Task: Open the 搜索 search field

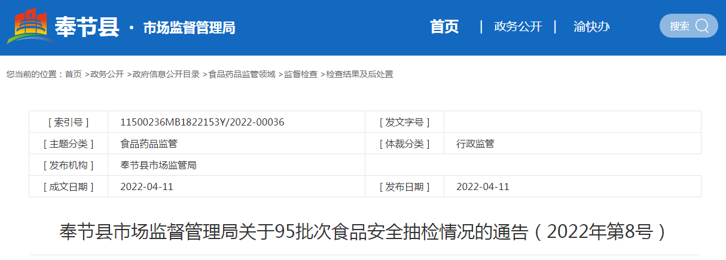Action: click(688, 26)
